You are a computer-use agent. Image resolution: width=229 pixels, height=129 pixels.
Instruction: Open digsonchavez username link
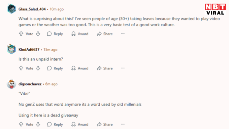point(30,84)
